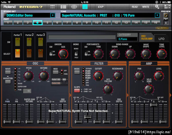Viewport: 172px width, 135px height.
Task: Open the E.Piano category selector
Action: (x=127, y=39)
